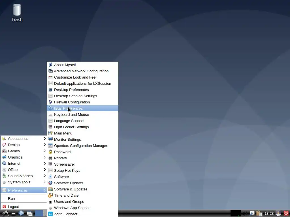
Task: Click the Light Locker Settings monitor icon
Action: tap(50, 127)
